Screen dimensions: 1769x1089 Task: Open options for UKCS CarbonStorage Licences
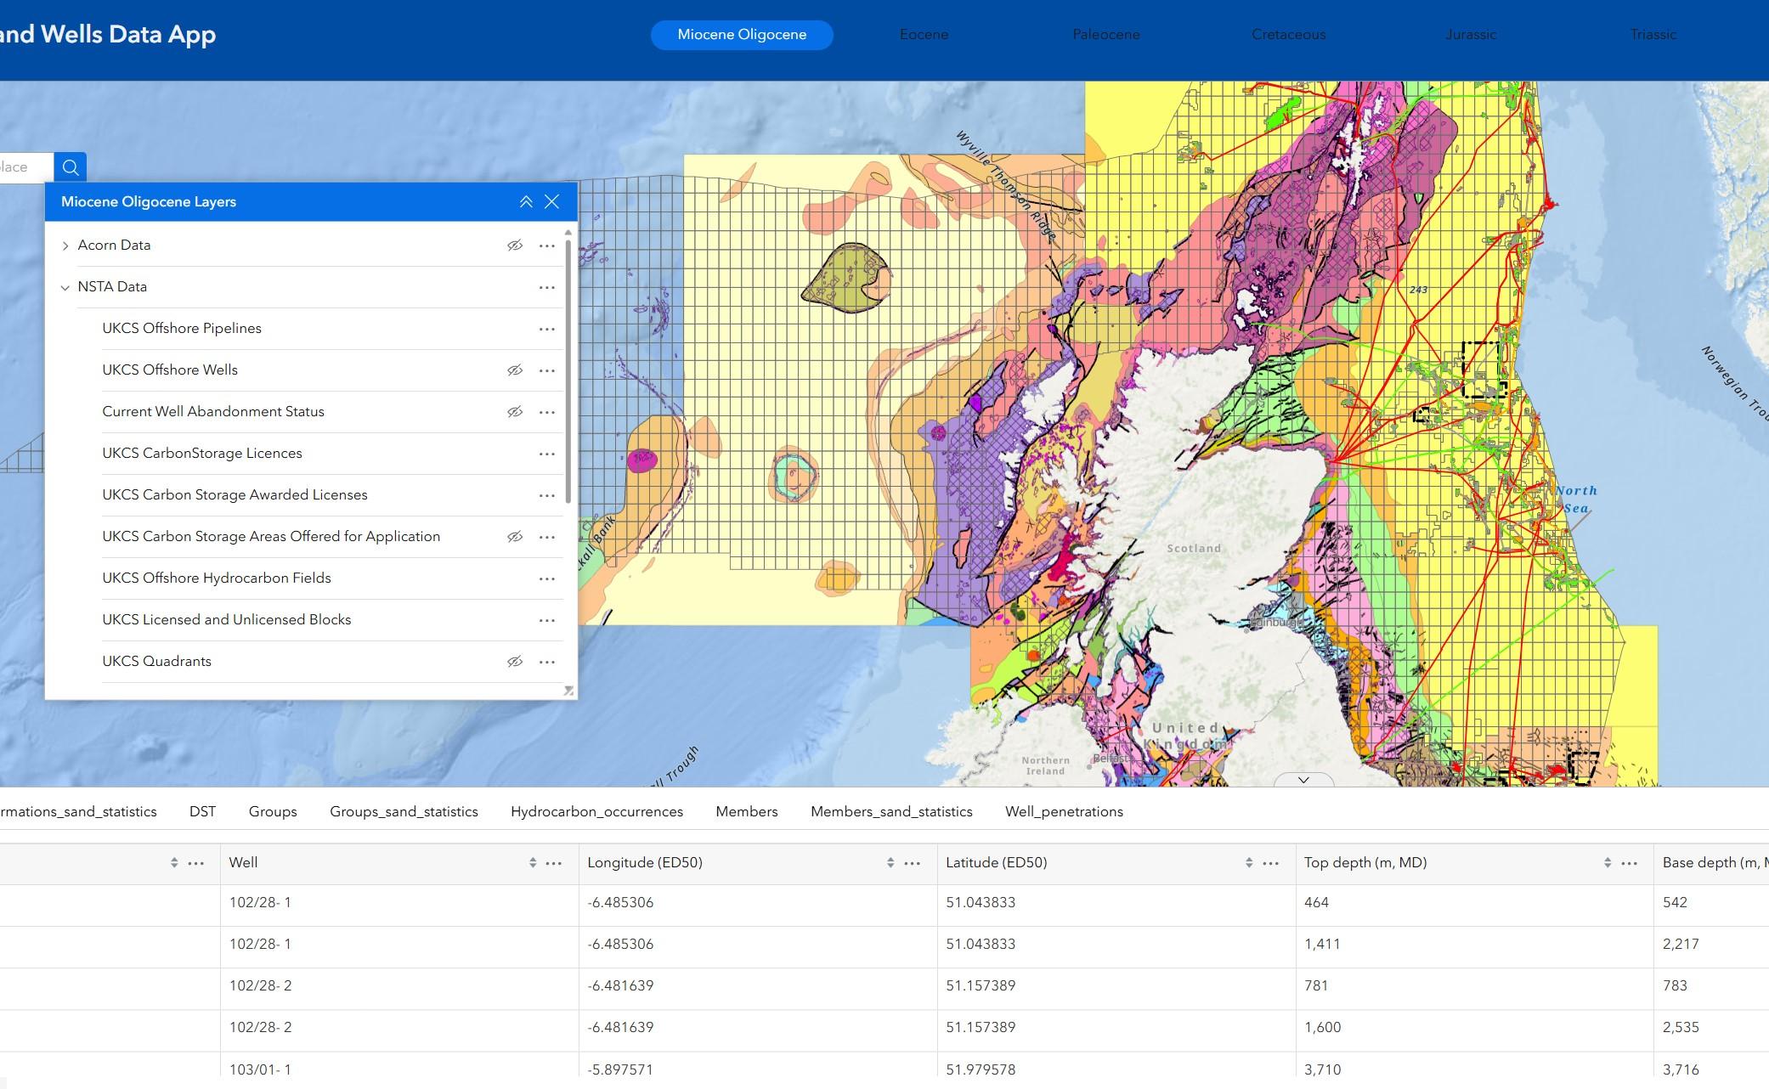pos(547,454)
